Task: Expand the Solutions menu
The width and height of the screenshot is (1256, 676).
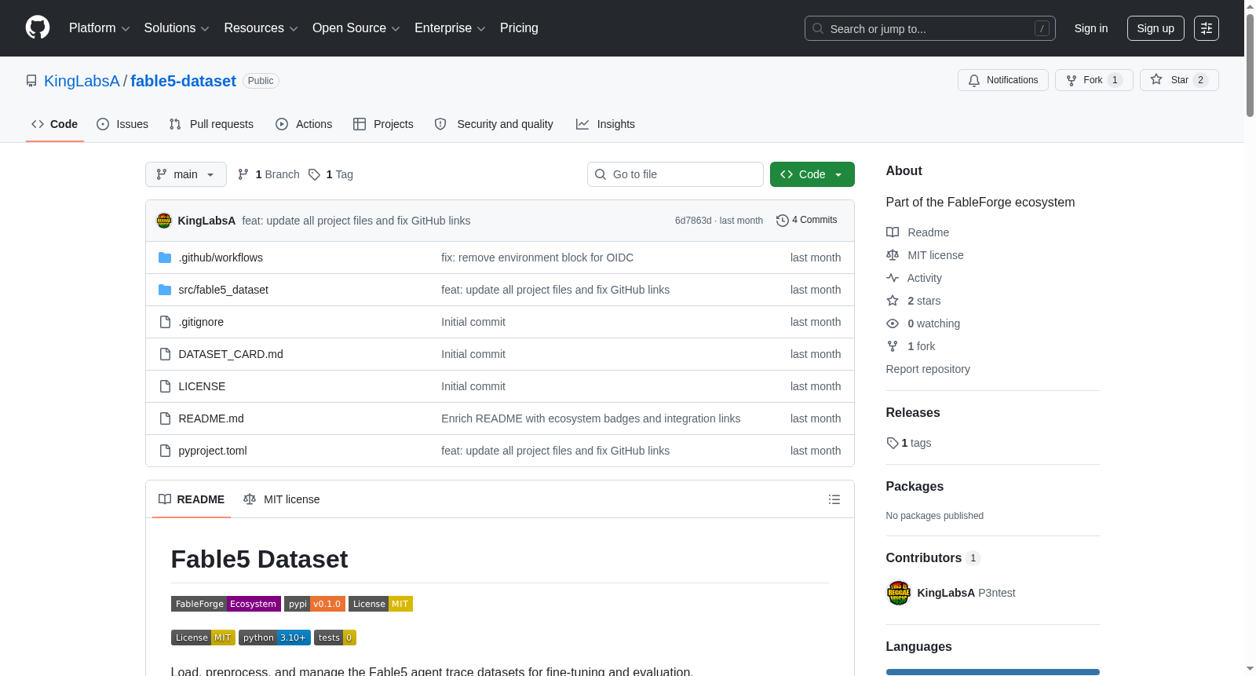Action: tap(177, 28)
